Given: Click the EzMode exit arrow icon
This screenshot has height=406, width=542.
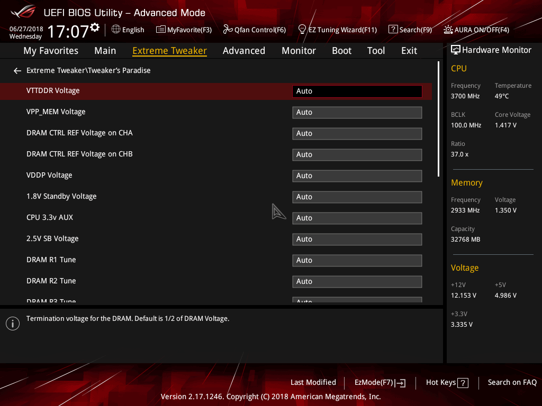Looking at the screenshot, I should 400,383.
